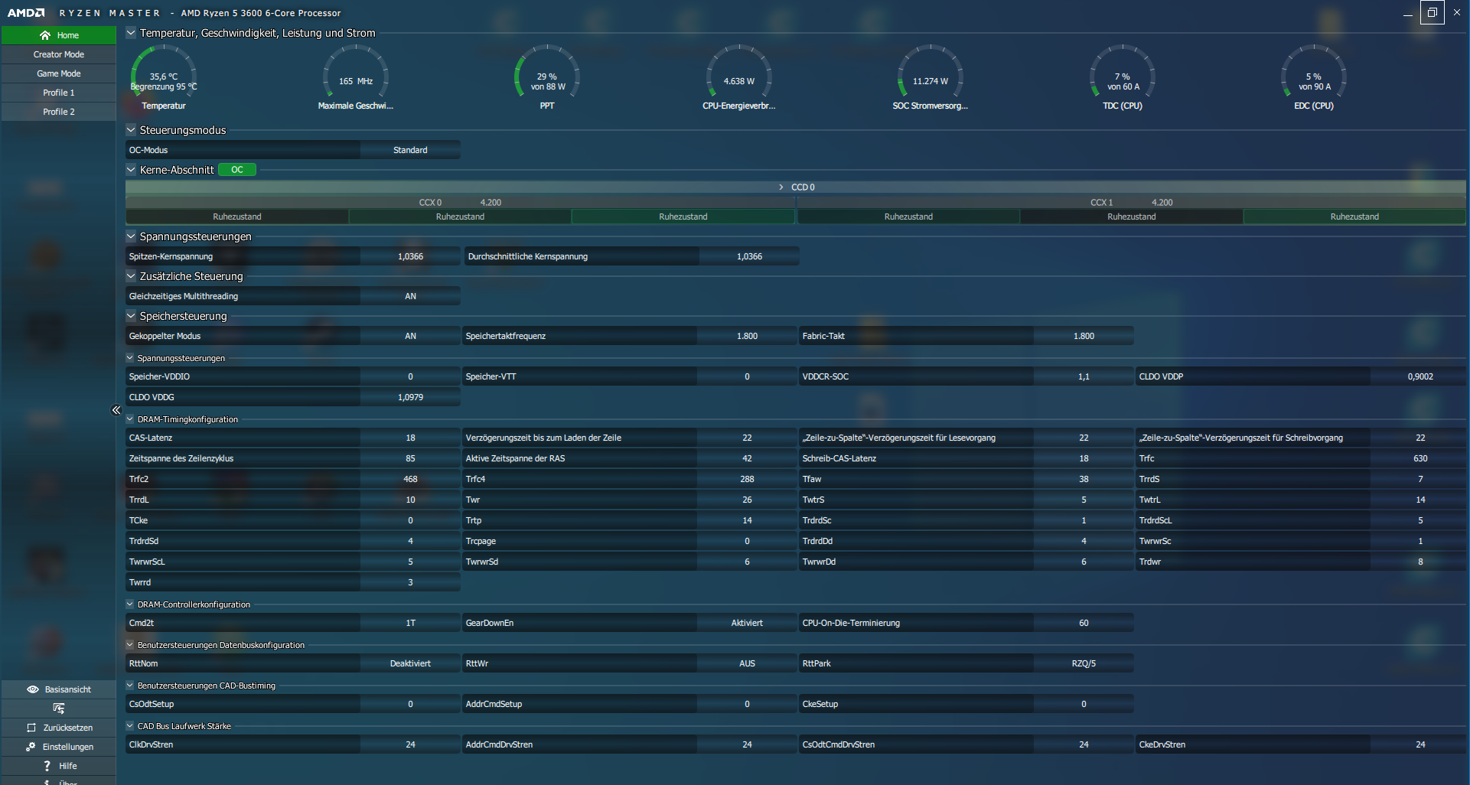Click the Gekoppelter Modus AN value
Screen dimensions: 1470x785
[x=410, y=336]
